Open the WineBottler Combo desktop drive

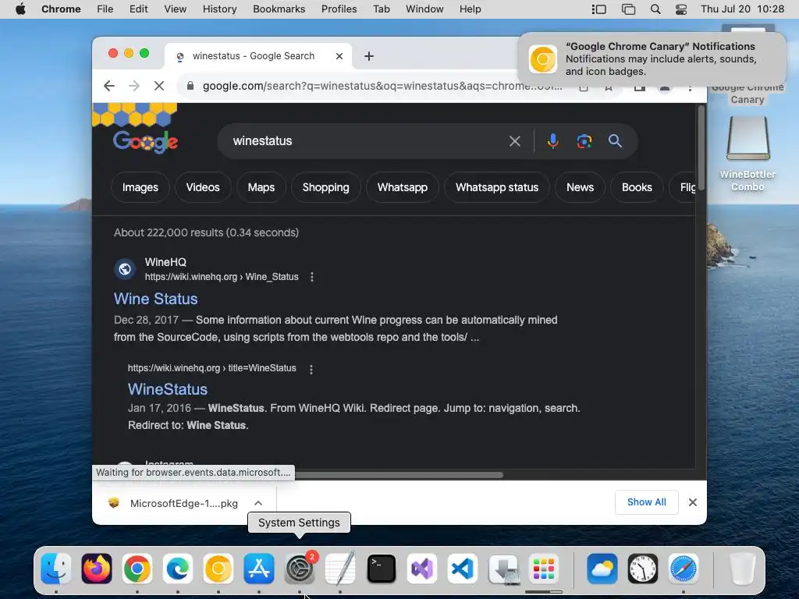(748, 154)
